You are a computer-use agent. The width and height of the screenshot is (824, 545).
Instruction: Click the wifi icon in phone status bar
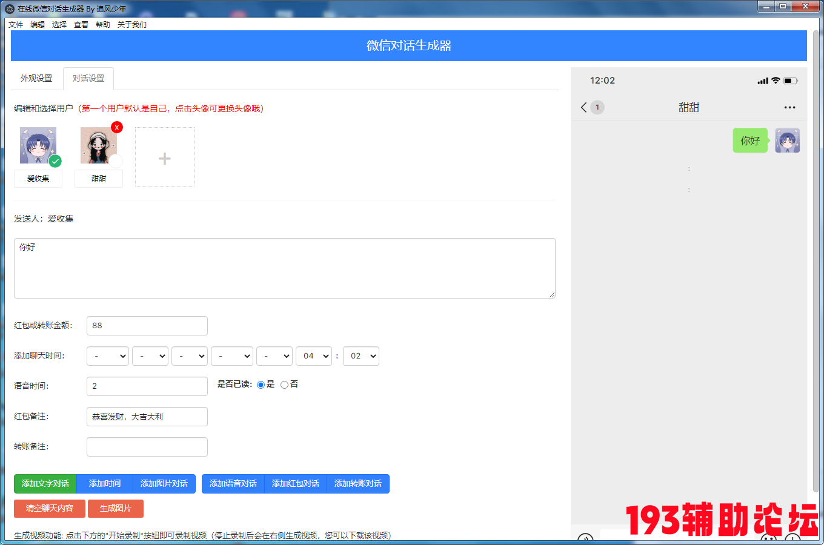coord(776,81)
